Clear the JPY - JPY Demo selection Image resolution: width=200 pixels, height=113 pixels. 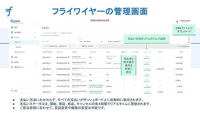click(x=102, y=42)
